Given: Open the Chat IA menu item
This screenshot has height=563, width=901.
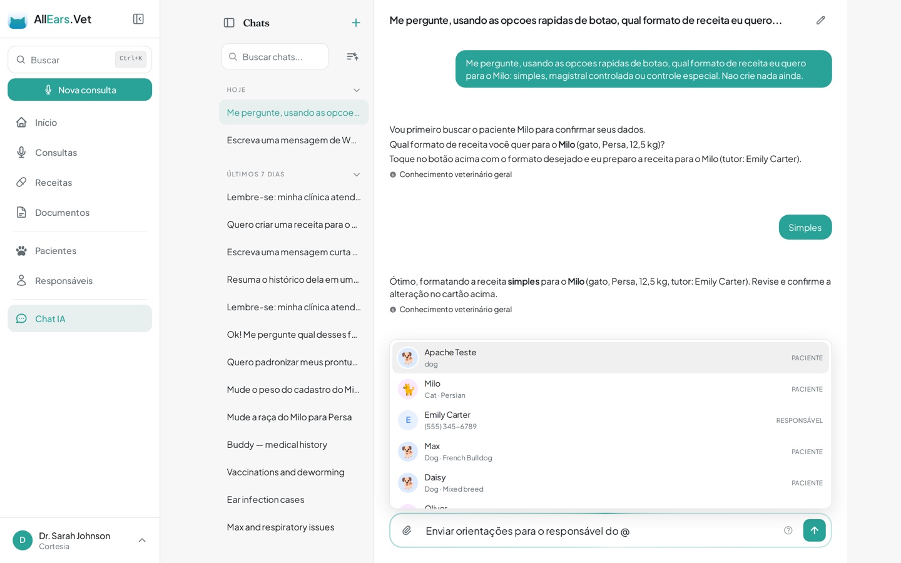Looking at the screenshot, I should [79, 318].
